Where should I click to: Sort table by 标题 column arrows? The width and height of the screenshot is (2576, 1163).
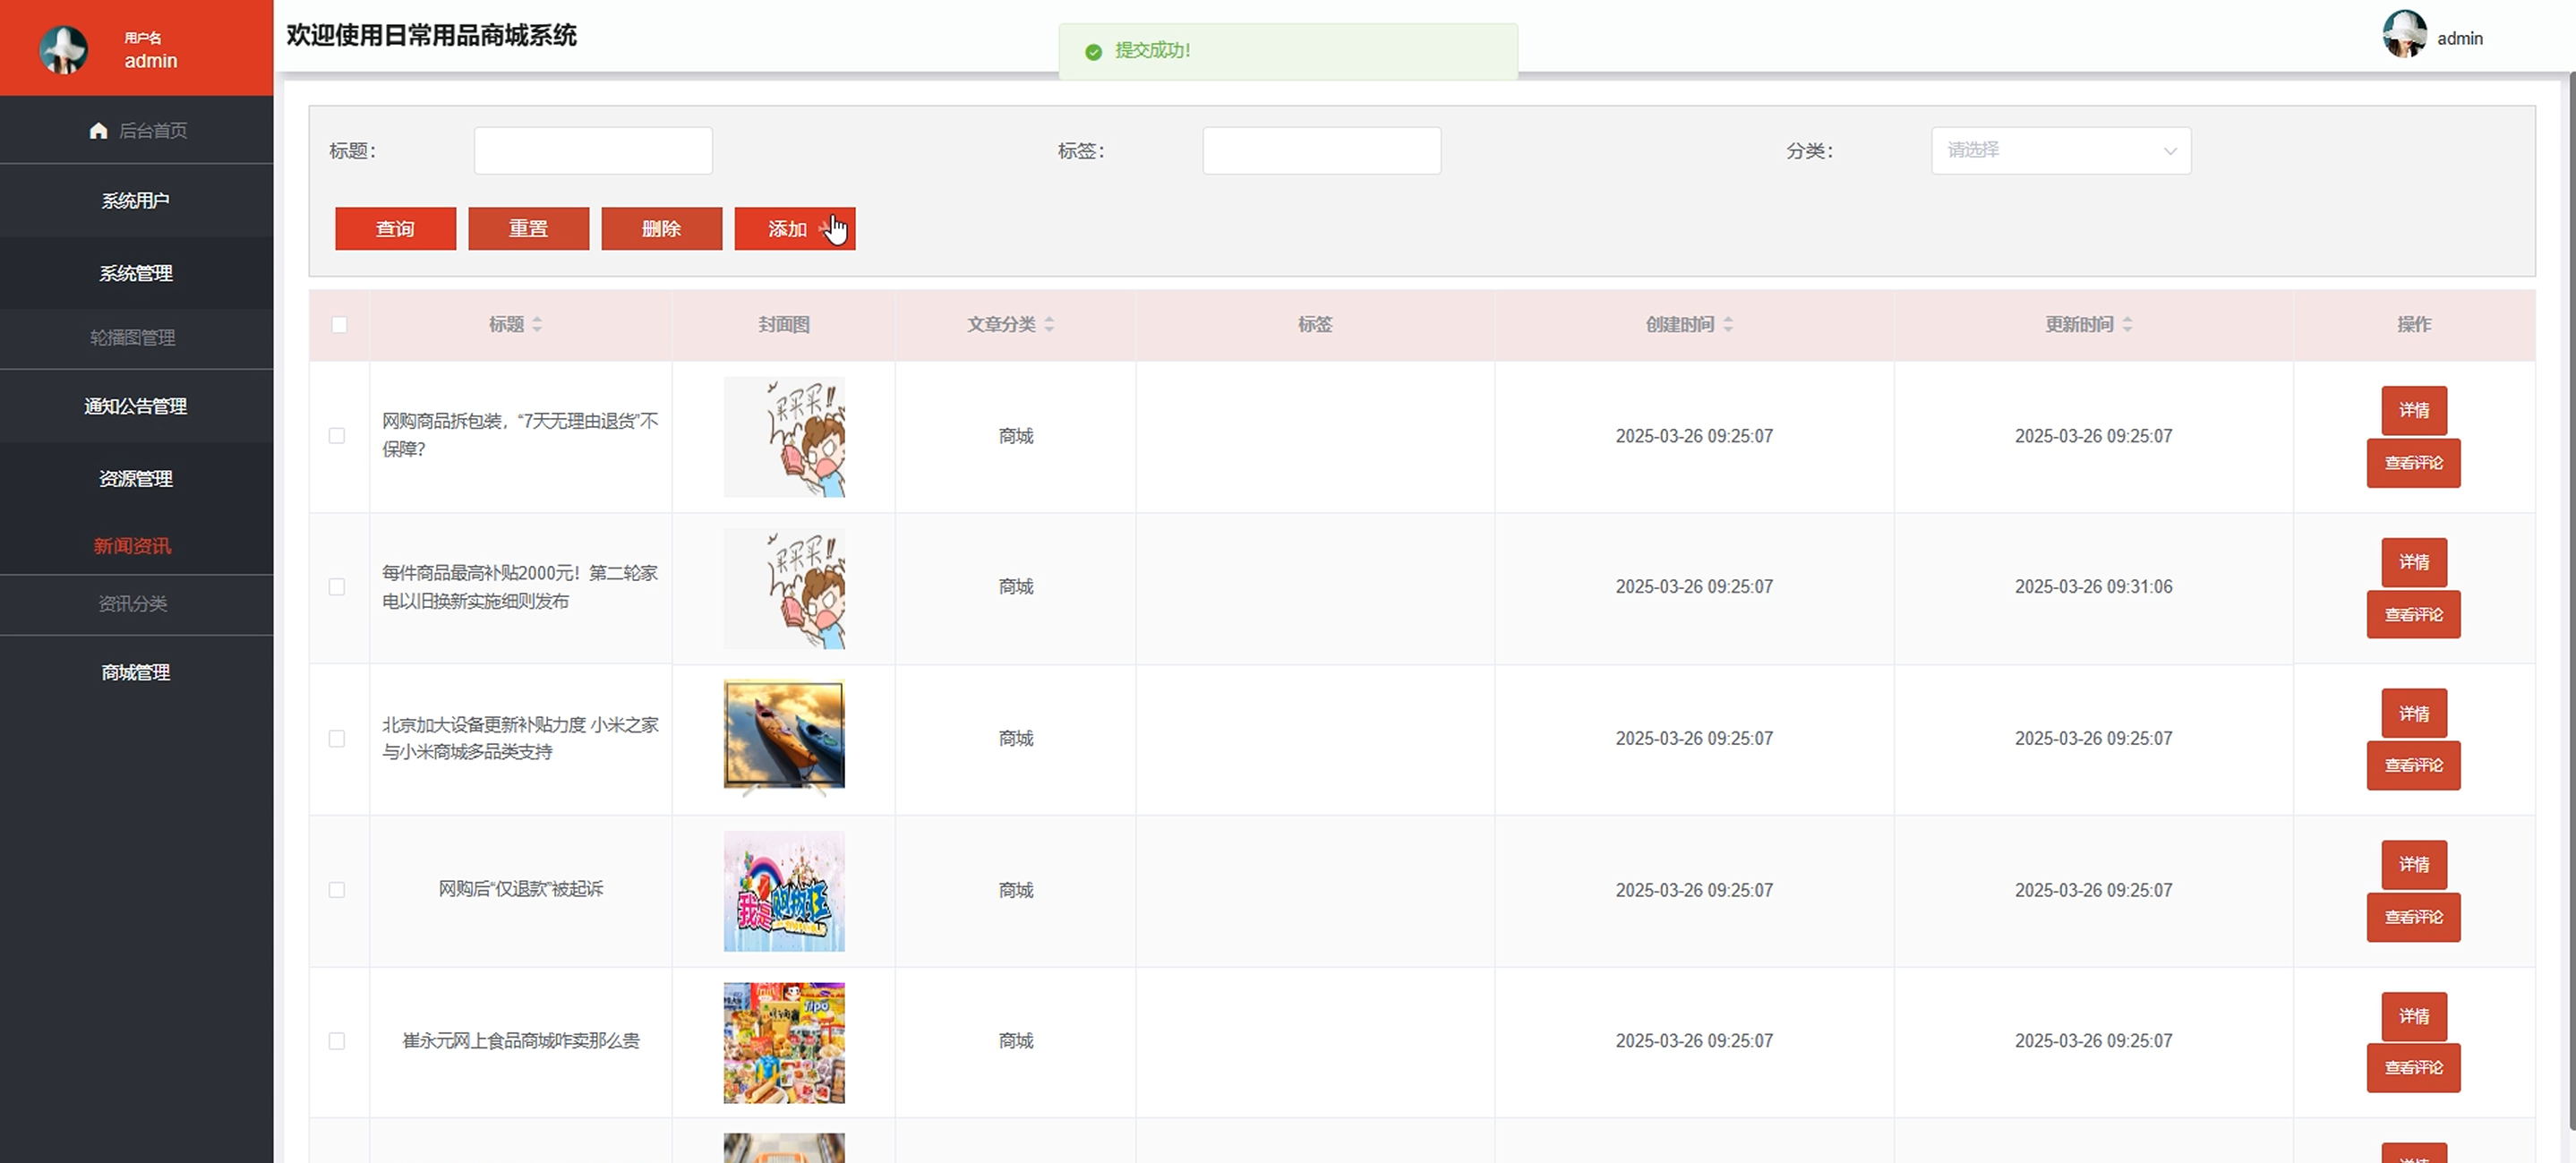click(x=537, y=324)
